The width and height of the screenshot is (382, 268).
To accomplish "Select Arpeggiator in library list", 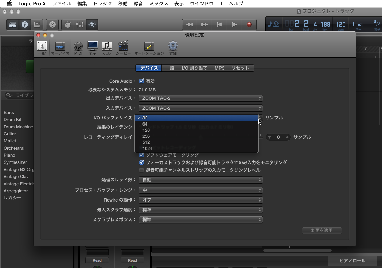I will click(16, 191).
